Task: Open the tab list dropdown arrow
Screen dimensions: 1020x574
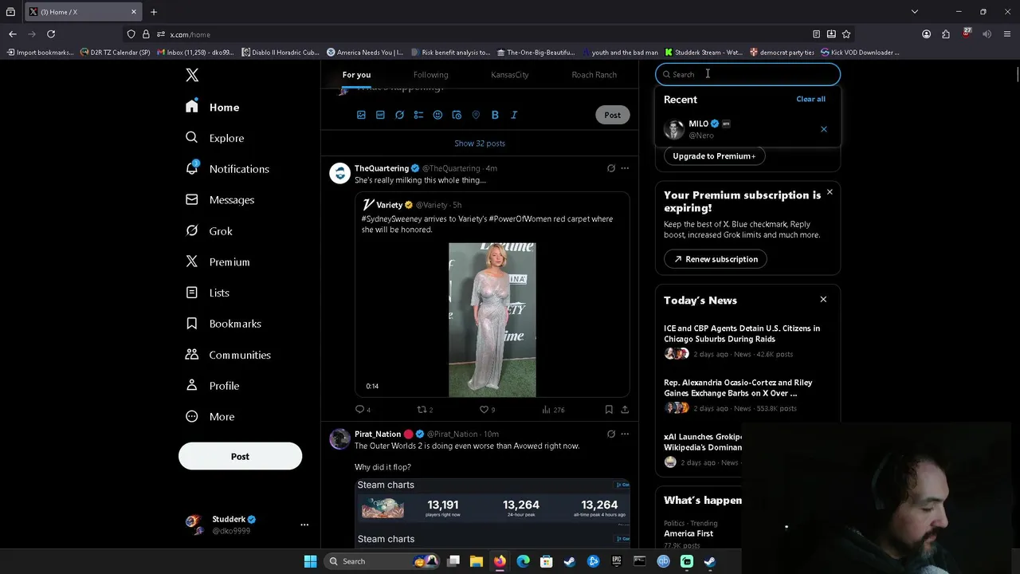Action: [x=915, y=12]
